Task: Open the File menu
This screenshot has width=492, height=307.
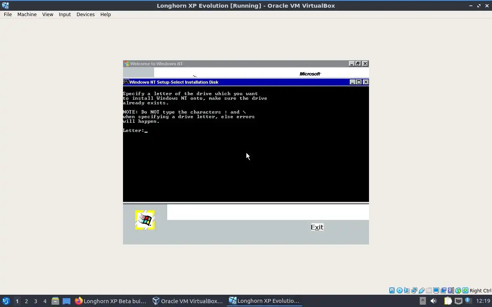Action: point(8,14)
